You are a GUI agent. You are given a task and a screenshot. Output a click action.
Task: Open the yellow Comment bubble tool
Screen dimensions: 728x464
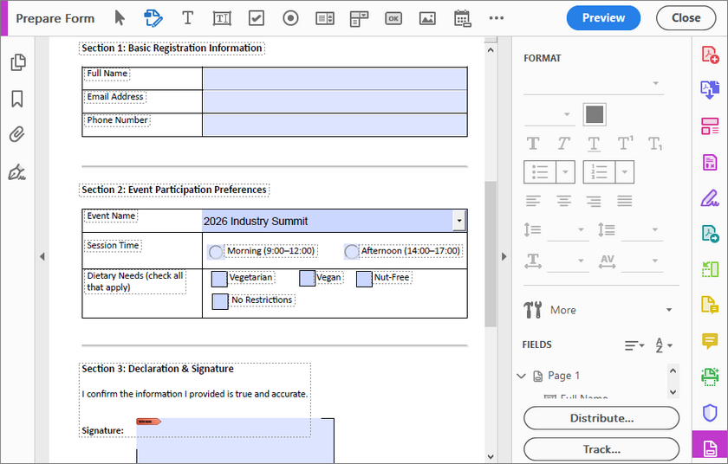click(710, 341)
